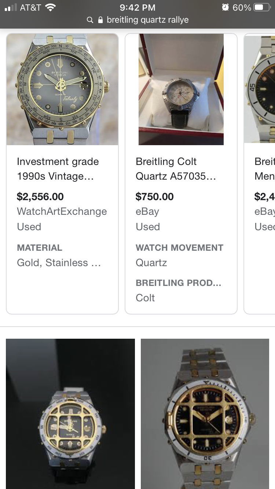Tap the cellular signal bars icon

tap(11, 8)
